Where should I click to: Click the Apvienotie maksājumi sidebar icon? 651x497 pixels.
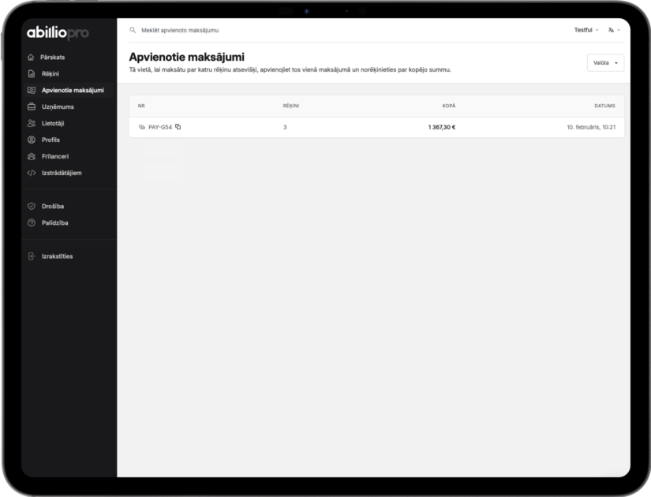[x=31, y=90]
